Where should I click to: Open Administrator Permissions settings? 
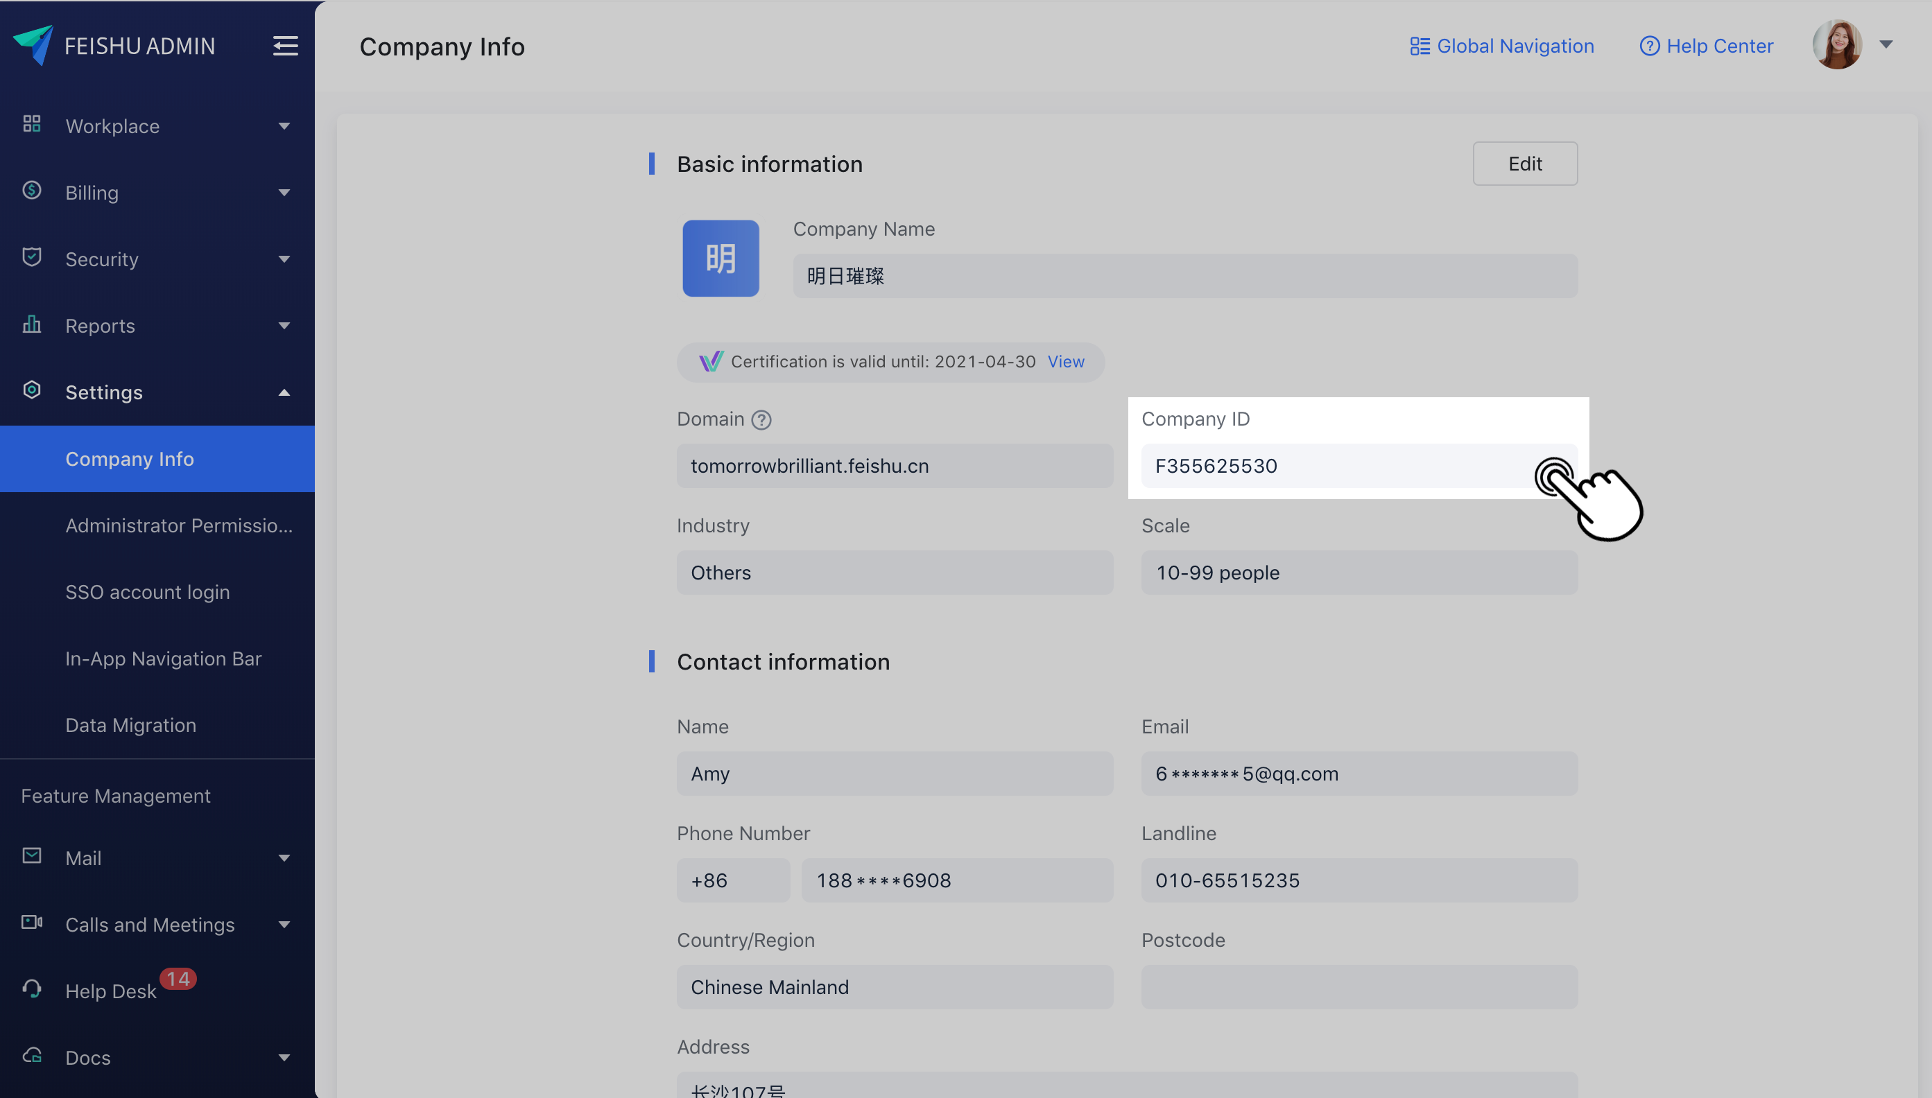[178, 524]
